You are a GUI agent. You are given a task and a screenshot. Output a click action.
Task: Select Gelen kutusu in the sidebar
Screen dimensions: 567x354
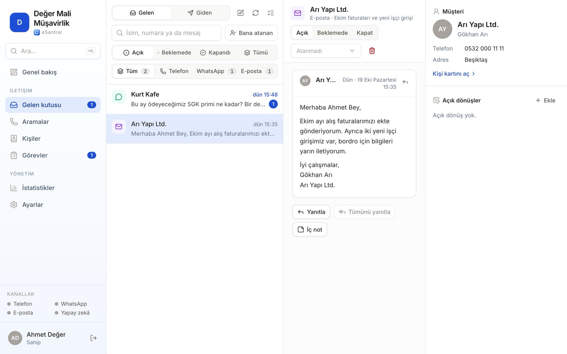pos(53,105)
